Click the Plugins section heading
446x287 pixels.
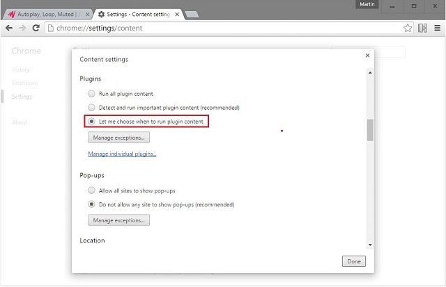90,79
